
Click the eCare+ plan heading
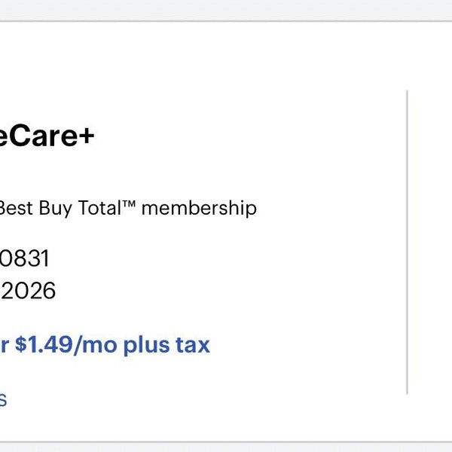(47, 137)
